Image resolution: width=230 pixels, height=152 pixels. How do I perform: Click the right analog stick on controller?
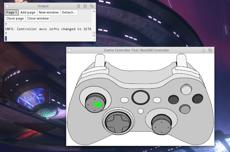tap(161, 124)
